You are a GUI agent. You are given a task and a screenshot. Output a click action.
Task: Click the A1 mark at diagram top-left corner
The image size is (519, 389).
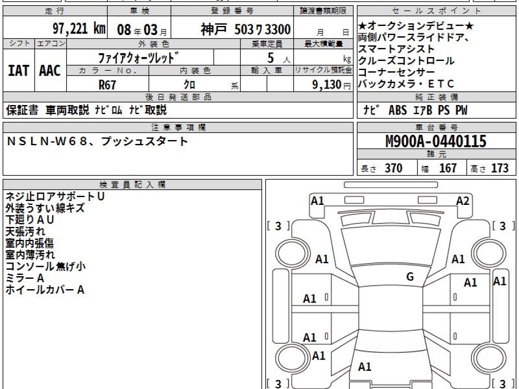pyautogui.click(x=317, y=201)
